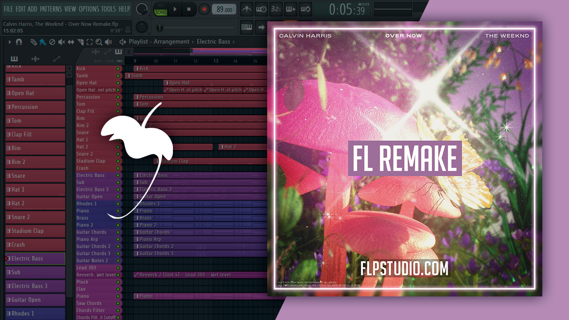This screenshot has height=320, width=569.
Task: Select the Delete tool in playlist toolbar
Action: (52, 42)
